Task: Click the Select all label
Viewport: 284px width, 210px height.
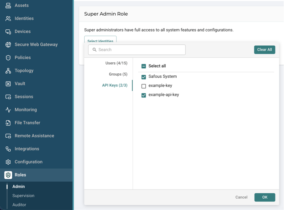Action: (x=157, y=66)
